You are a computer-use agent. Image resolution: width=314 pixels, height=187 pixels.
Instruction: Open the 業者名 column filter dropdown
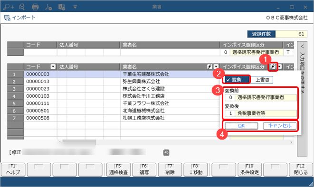point(216,66)
